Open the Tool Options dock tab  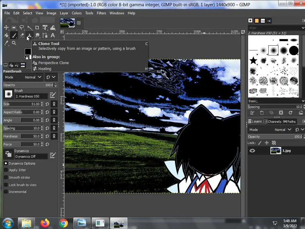coord(5,65)
